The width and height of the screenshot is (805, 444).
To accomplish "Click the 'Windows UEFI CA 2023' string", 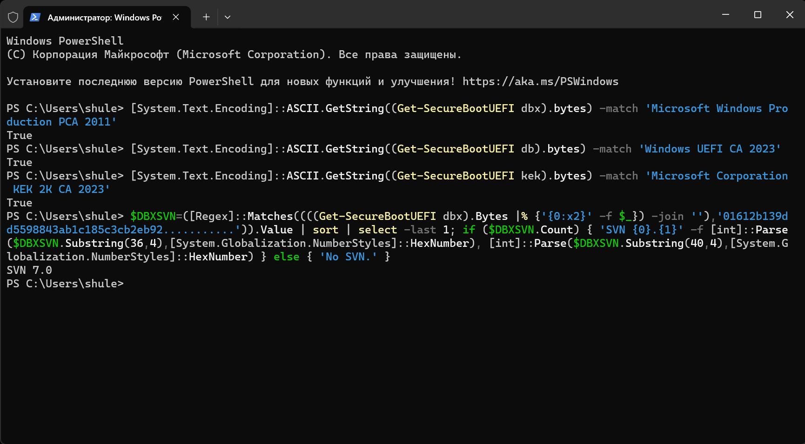I will 710,149.
